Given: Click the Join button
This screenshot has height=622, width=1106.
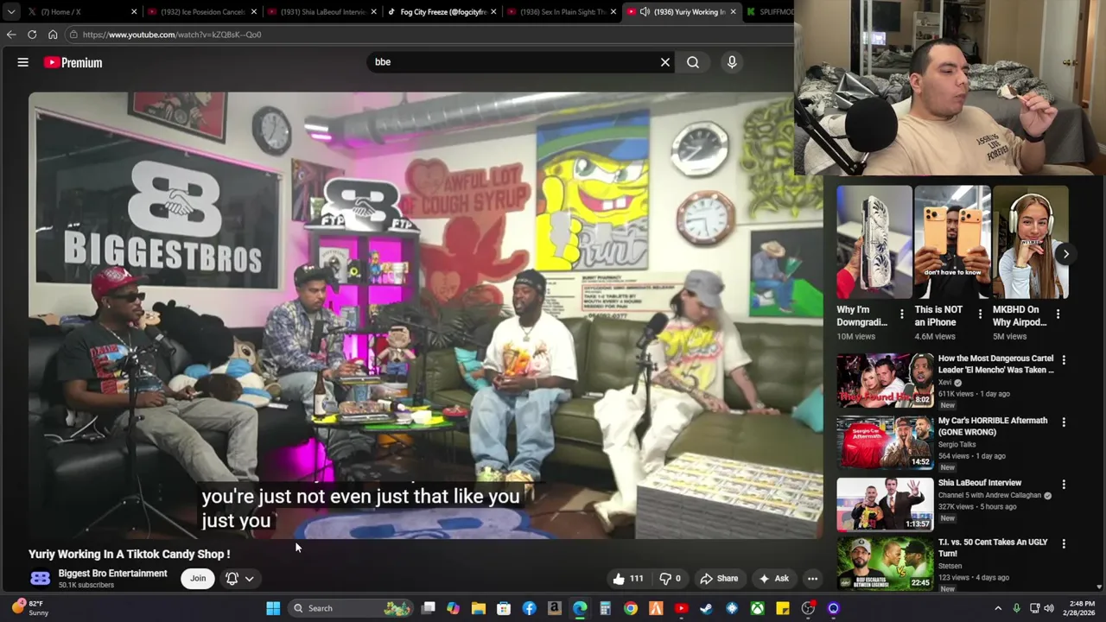Looking at the screenshot, I should 198,579.
